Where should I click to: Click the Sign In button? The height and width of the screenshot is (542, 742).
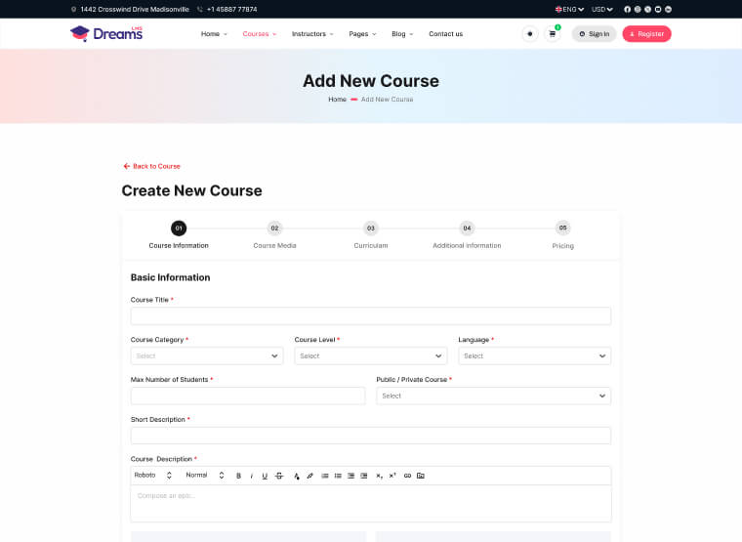click(x=594, y=34)
